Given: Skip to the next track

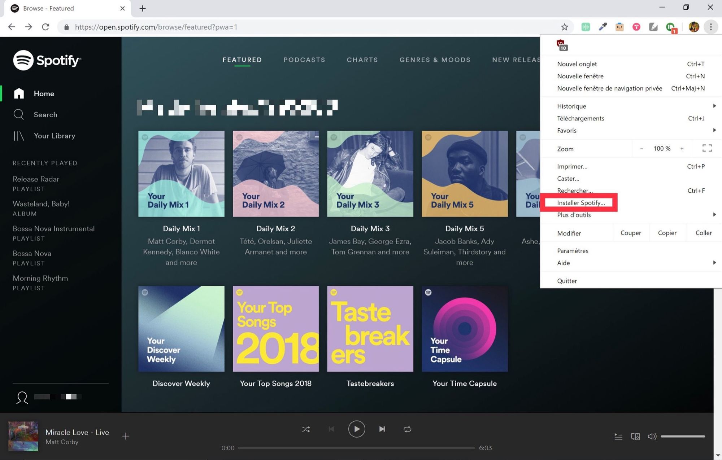Looking at the screenshot, I should [382, 429].
